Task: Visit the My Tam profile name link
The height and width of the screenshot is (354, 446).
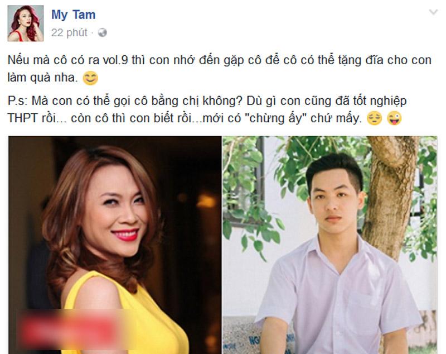Action: click(74, 15)
